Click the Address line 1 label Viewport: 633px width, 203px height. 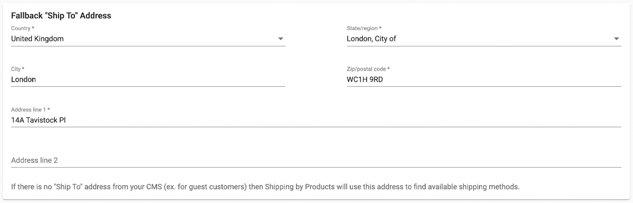pyautogui.click(x=31, y=109)
